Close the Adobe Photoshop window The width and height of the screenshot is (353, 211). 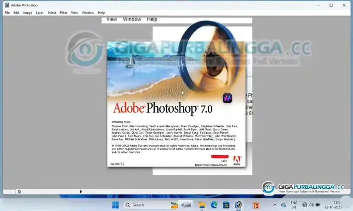(x=344, y=5)
